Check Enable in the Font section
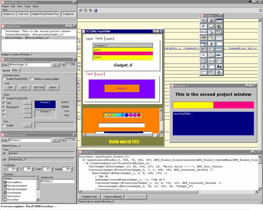263x210 pixels. tap(4, 125)
